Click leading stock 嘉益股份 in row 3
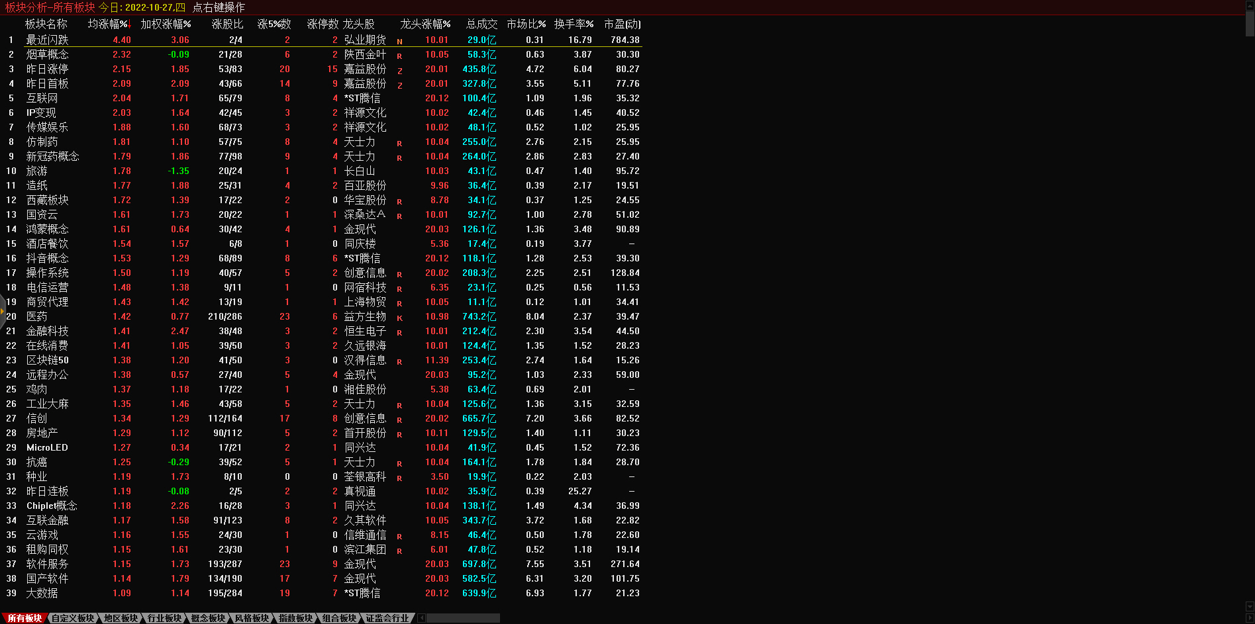Viewport: 1255px width, 624px height. [x=365, y=69]
